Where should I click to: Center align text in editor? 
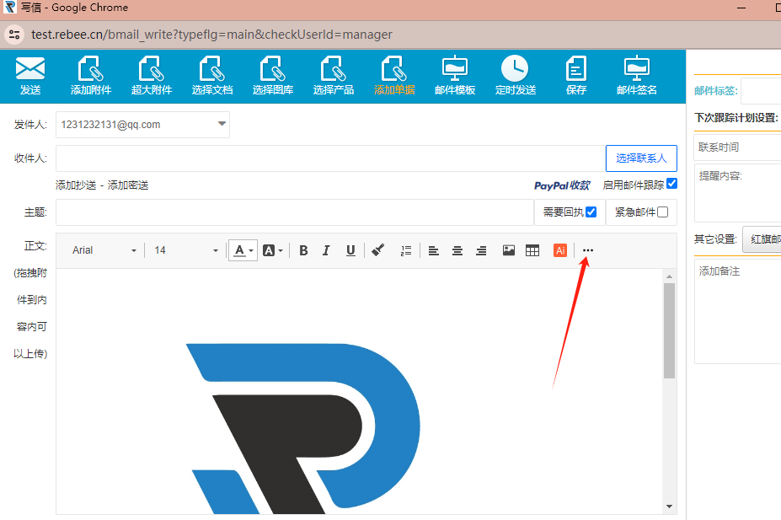point(457,250)
